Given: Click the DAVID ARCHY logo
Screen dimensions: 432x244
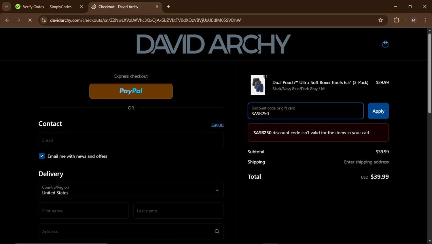Looking at the screenshot, I should (213, 44).
